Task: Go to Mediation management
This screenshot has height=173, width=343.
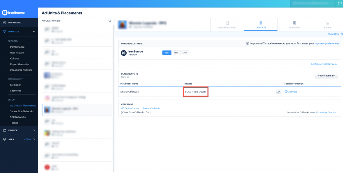Action: [x=16, y=85]
